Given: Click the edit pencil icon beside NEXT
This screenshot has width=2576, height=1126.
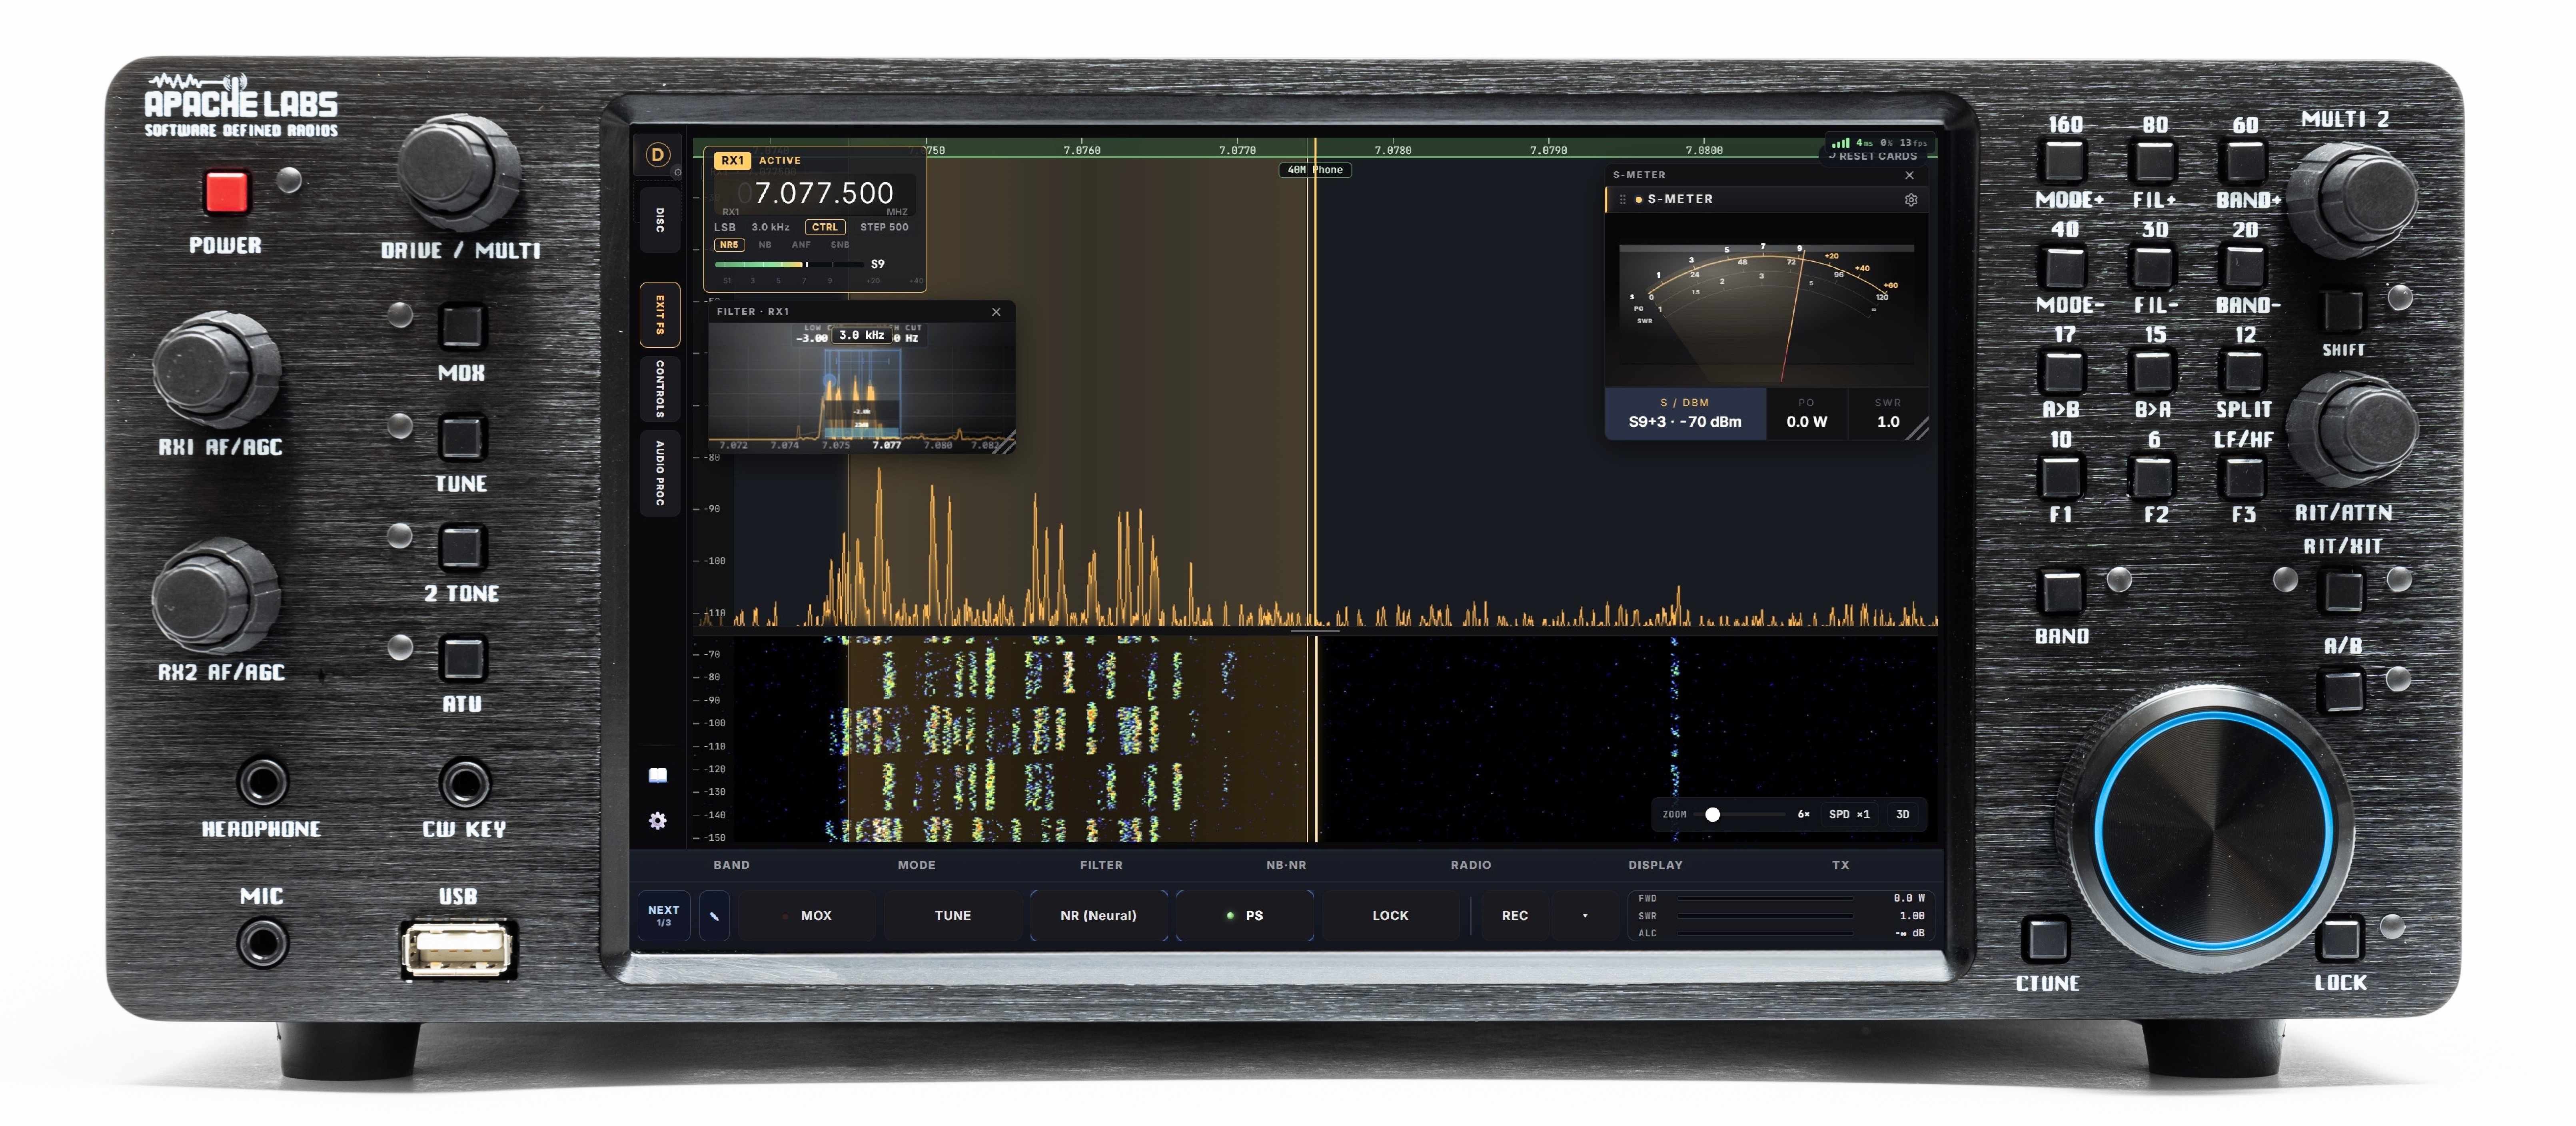Looking at the screenshot, I should pos(714,916).
